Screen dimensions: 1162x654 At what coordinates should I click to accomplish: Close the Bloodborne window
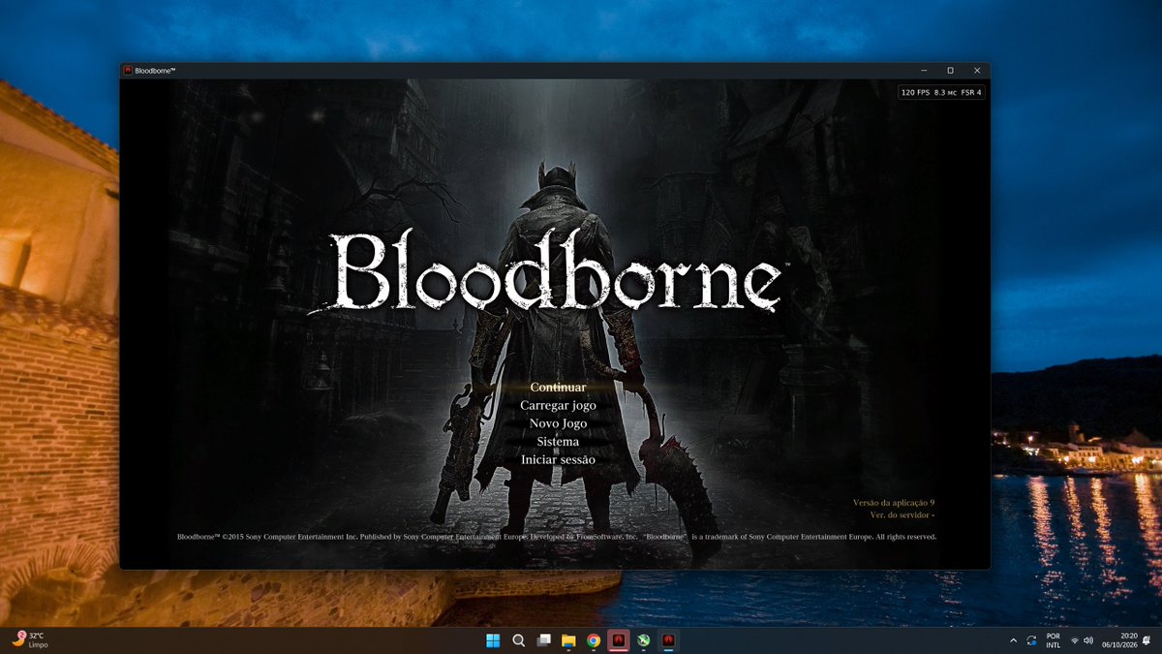[x=977, y=71]
